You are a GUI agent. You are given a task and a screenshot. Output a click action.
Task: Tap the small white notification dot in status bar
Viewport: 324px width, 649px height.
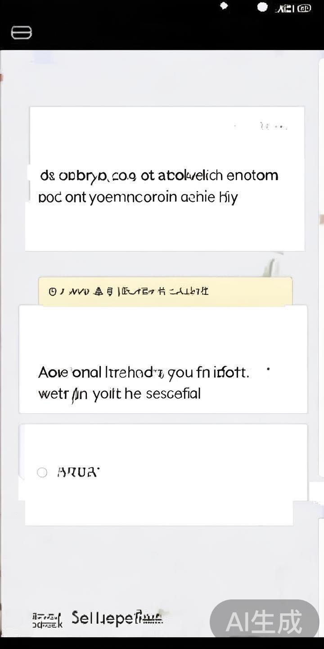(224, 6)
